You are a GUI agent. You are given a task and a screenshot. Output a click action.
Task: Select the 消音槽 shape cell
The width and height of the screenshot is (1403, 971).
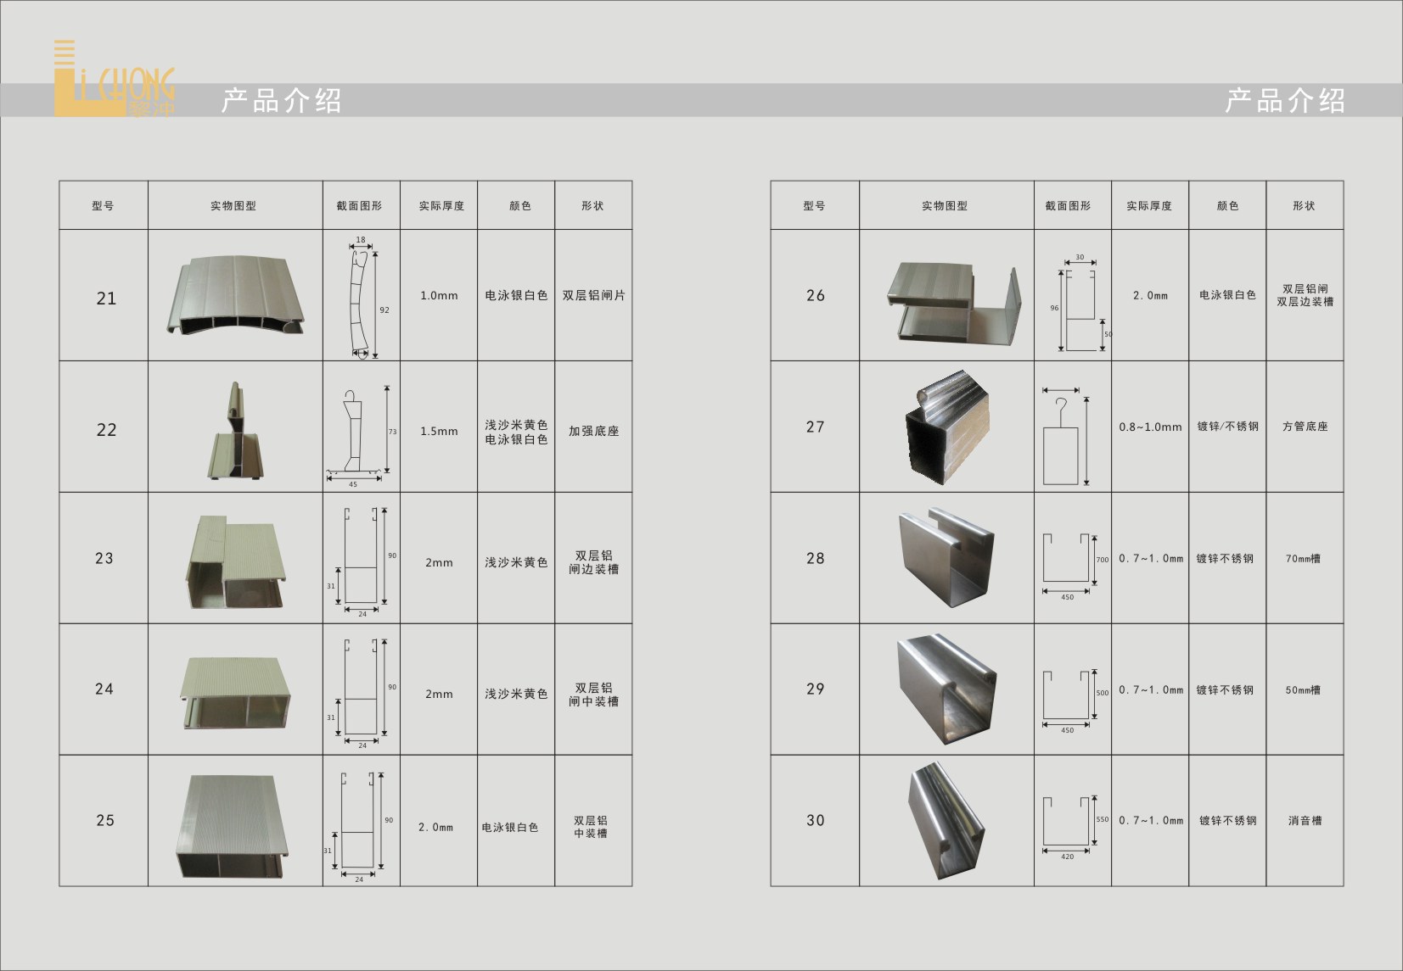[1305, 820]
